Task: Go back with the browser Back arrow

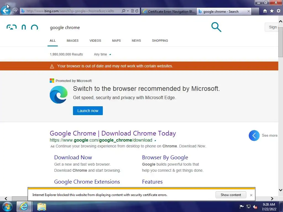Action: pos(6,11)
